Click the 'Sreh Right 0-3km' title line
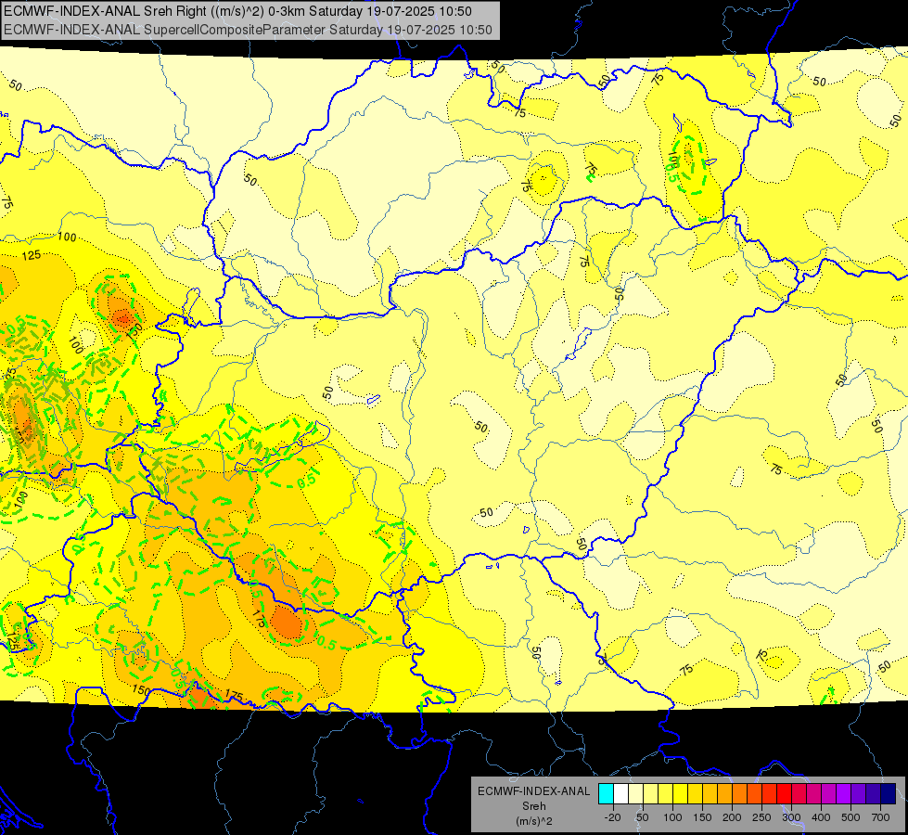908x835 pixels. pyautogui.click(x=237, y=11)
